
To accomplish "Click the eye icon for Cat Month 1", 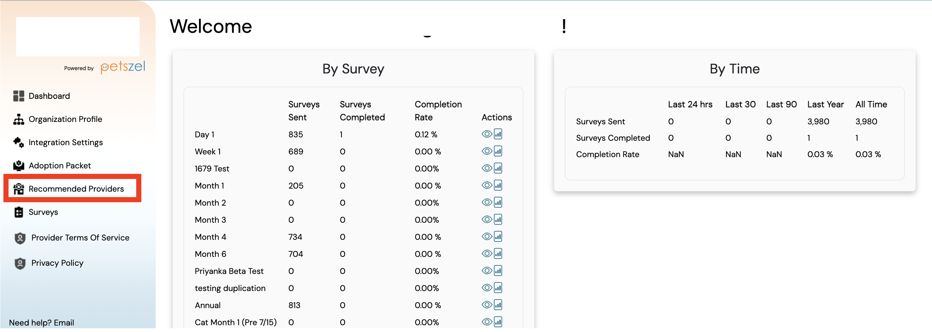I will [486, 321].
